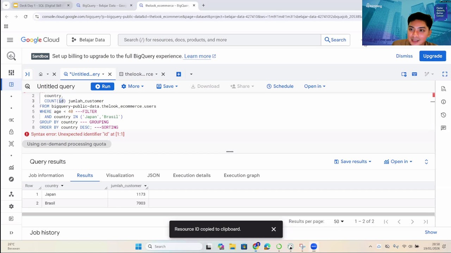The width and height of the screenshot is (451, 253).
Task: Expand the left navigation sidebar
Action: [11, 233]
